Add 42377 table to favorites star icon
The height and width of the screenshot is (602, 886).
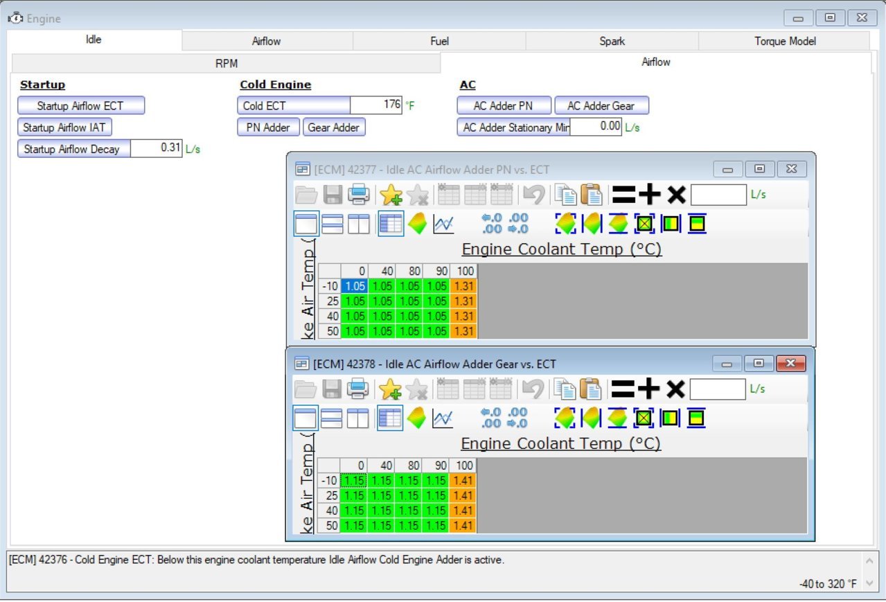click(391, 195)
